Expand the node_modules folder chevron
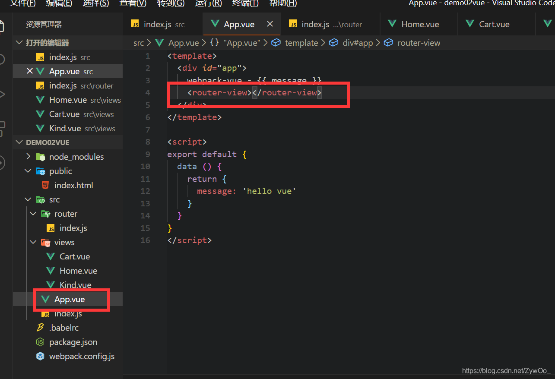555x379 pixels. pos(29,157)
